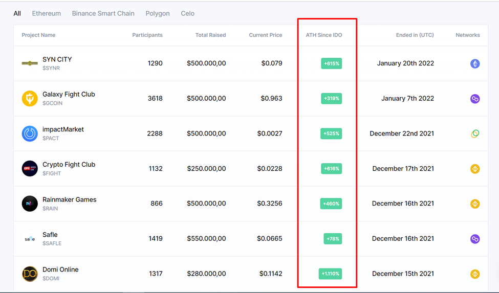The width and height of the screenshot is (499, 293).
Task: Click the +460% ATH badge
Action: point(331,204)
